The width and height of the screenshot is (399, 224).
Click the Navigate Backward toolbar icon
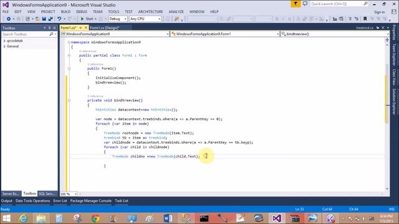click(8, 19)
